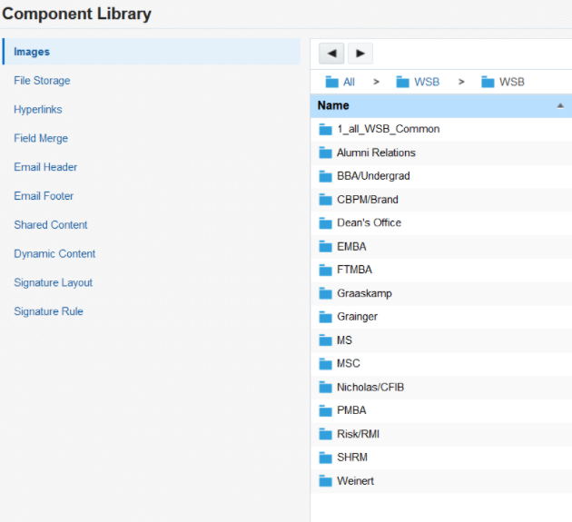This screenshot has width=572, height=522.
Task: Open Hyperlinks in the sidebar
Action: pyautogui.click(x=38, y=110)
